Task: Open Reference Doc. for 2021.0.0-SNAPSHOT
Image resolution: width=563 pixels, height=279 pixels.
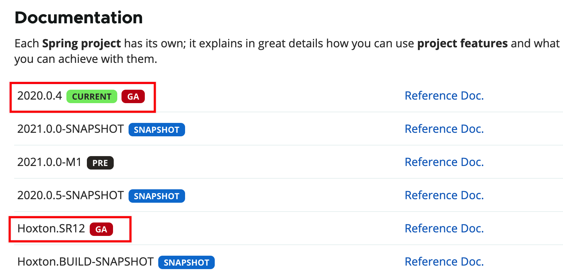Action: (x=444, y=129)
